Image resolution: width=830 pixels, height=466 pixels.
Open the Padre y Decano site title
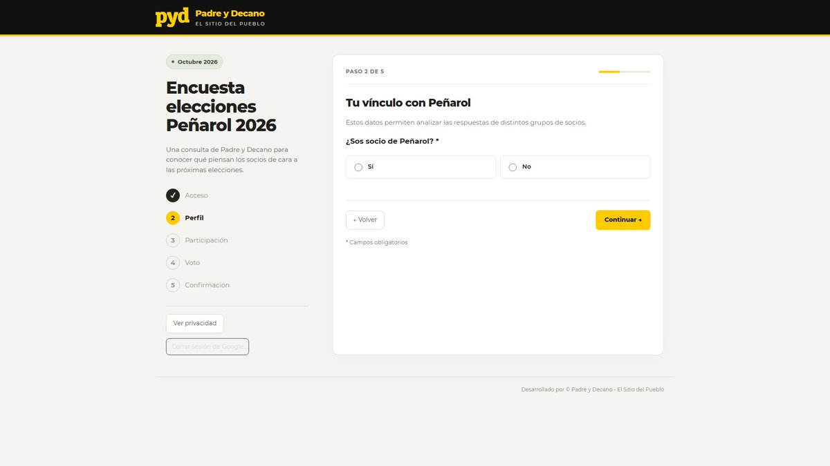click(x=230, y=13)
